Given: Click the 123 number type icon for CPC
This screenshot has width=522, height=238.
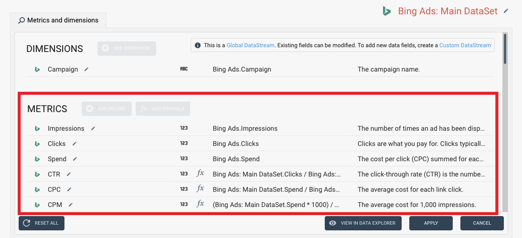Looking at the screenshot, I should point(184,189).
